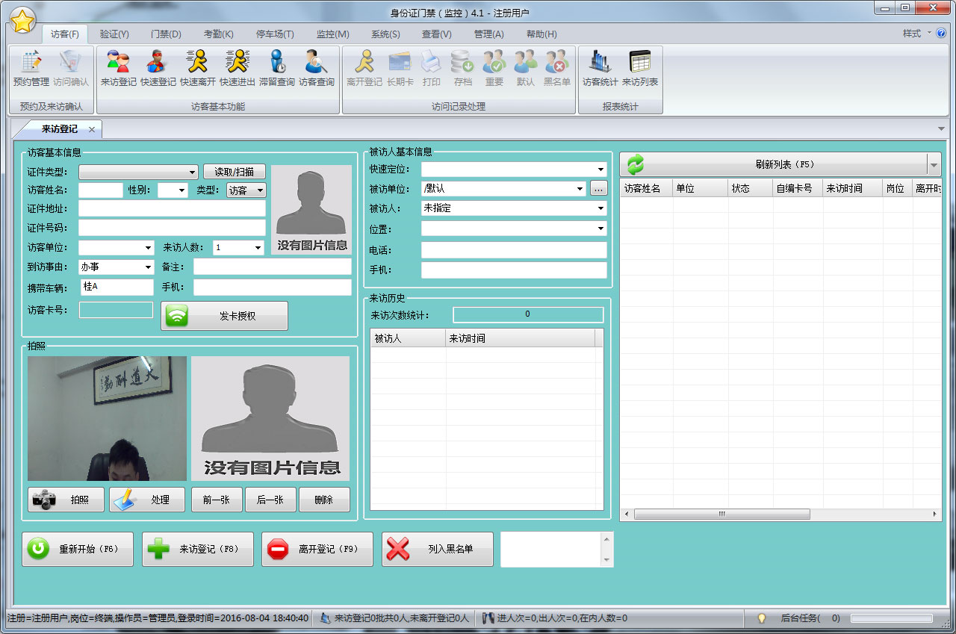
Task: Open the 来访列表 report icon
Action: 640,69
